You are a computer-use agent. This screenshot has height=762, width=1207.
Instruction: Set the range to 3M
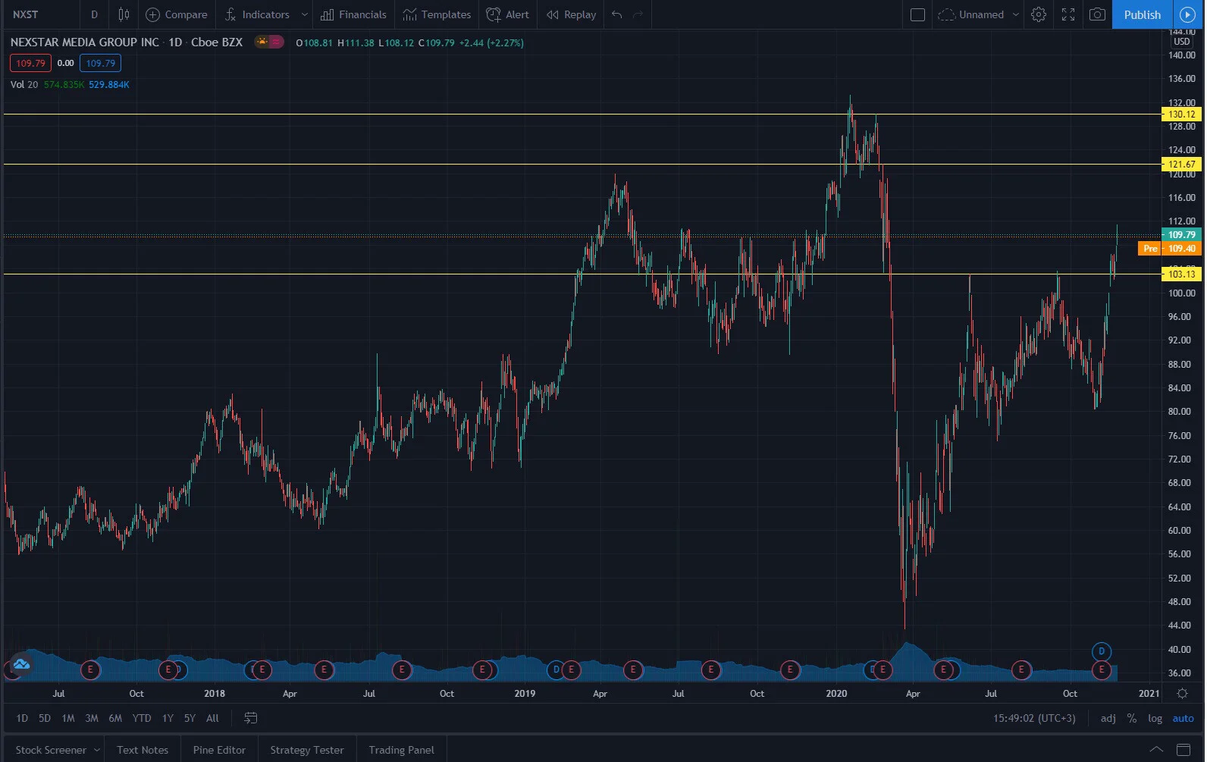coord(92,718)
